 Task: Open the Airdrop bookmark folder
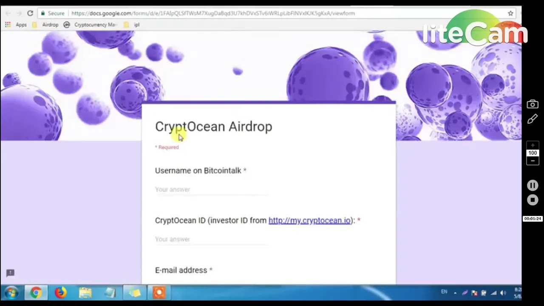(45, 25)
